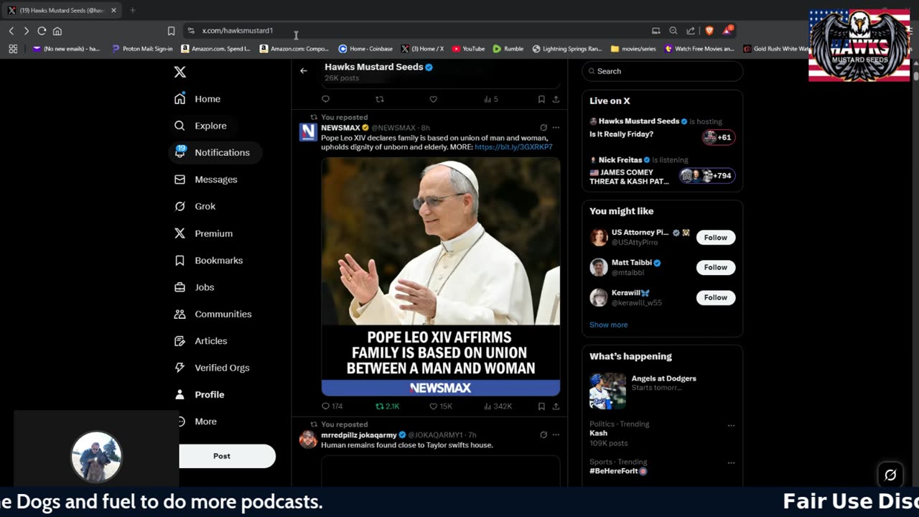Open the Explore page
Image resolution: width=919 pixels, height=517 pixels.
[x=200, y=126]
